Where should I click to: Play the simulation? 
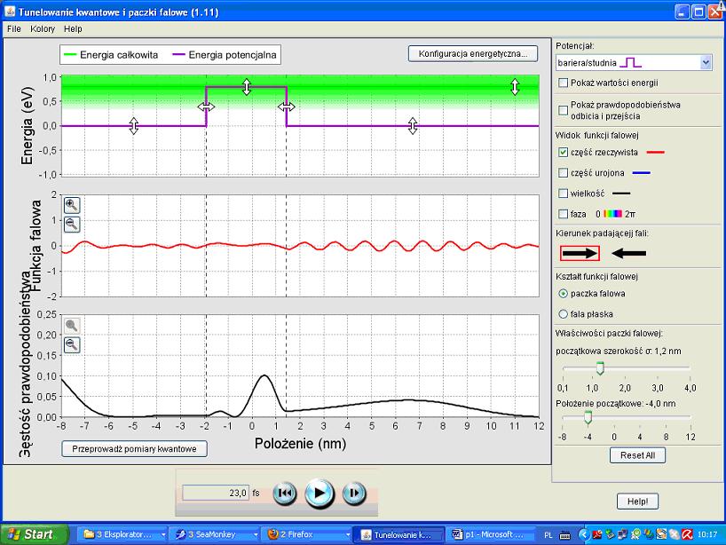click(x=320, y=494)
